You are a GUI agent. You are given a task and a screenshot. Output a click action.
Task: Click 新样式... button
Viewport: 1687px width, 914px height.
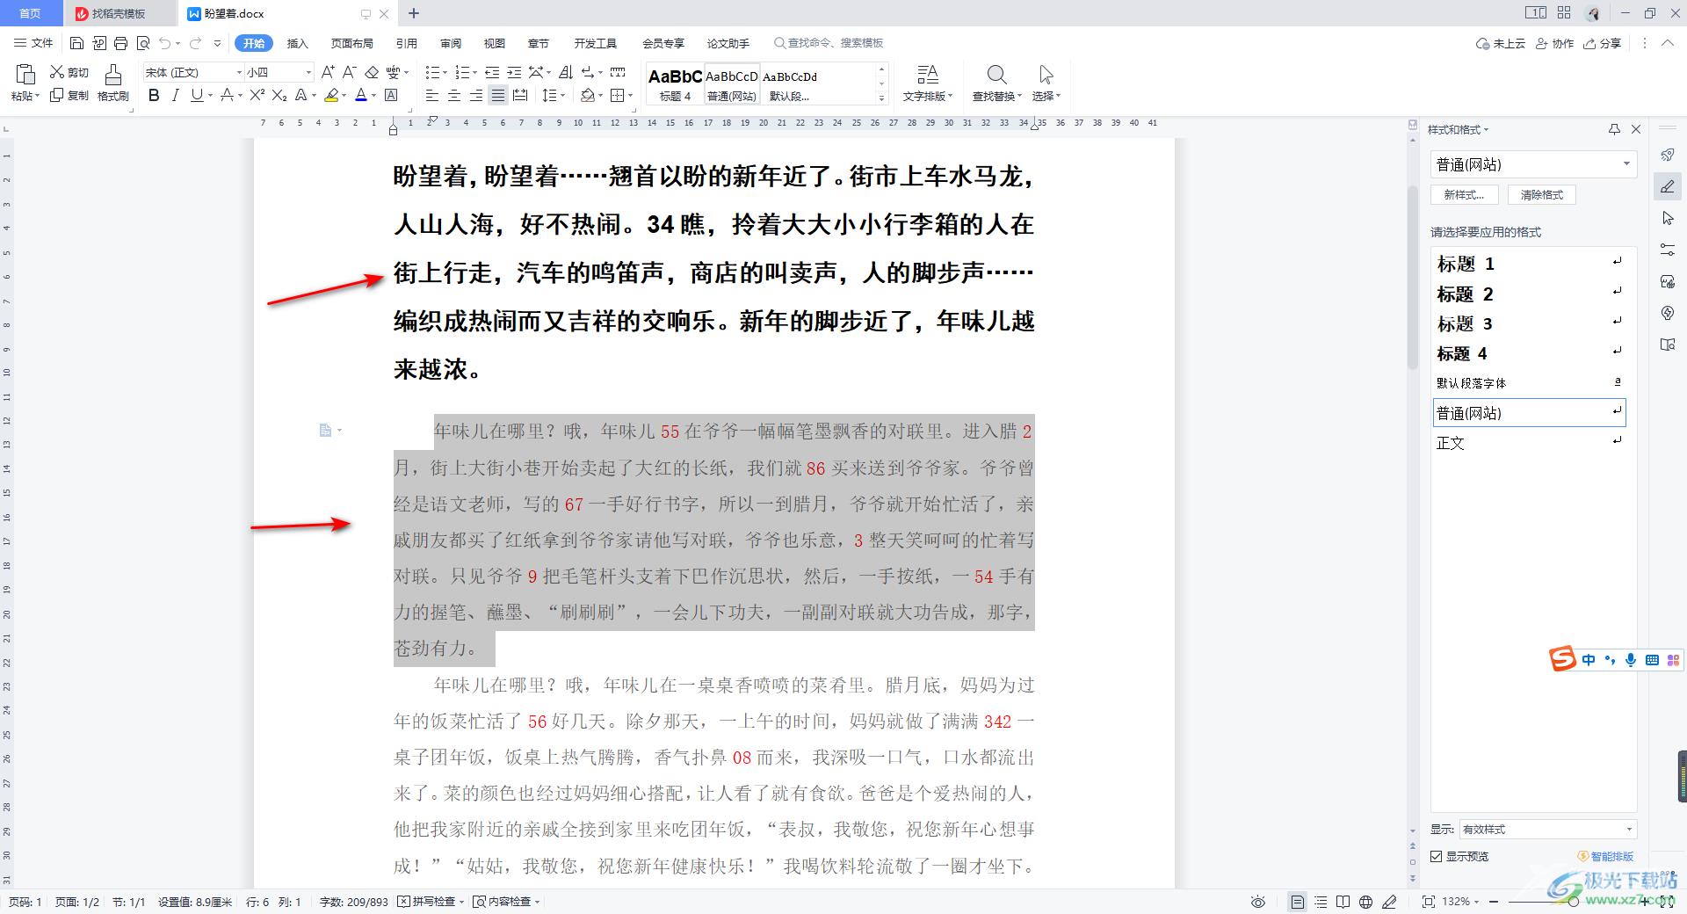point(1464,195)
